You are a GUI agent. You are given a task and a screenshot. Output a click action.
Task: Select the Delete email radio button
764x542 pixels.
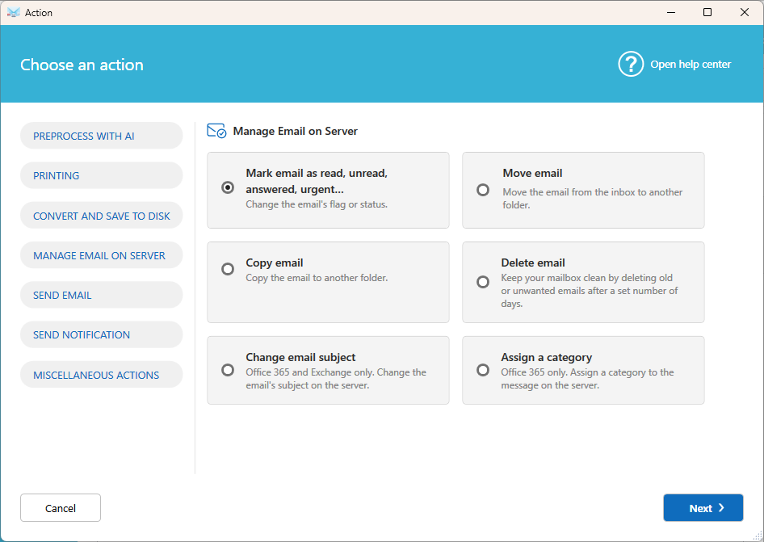tap(483, 282)
